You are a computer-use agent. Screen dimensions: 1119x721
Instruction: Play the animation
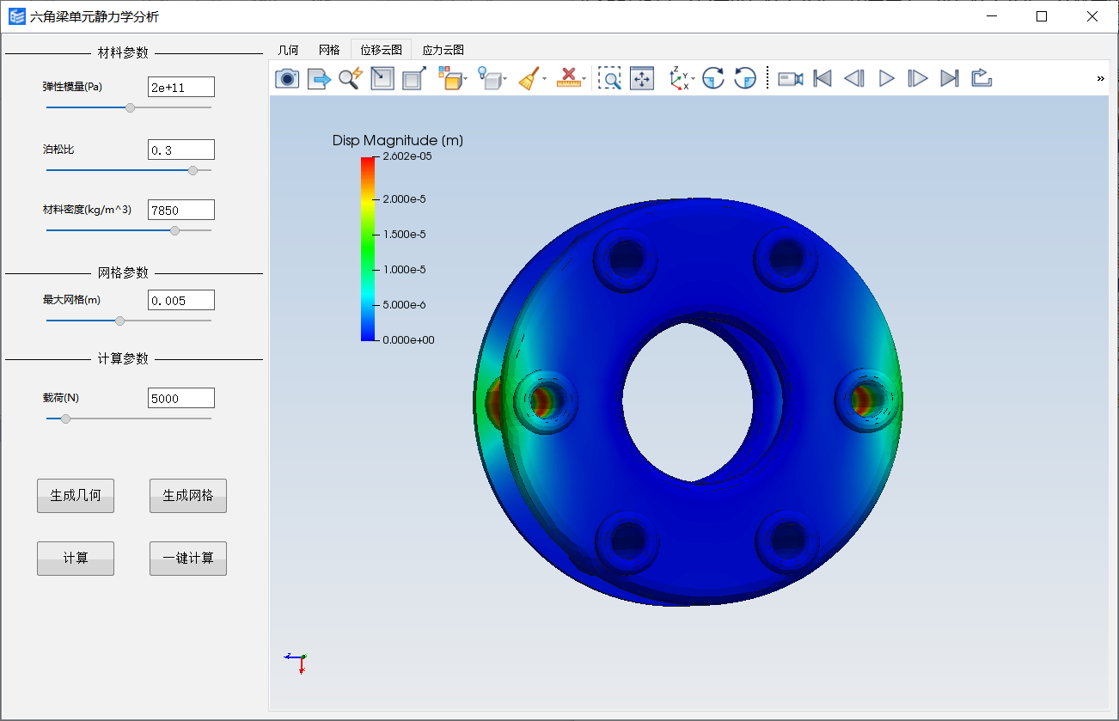pos(887,79)
